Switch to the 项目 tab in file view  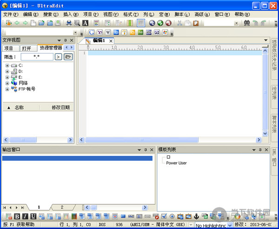(8, 48)
